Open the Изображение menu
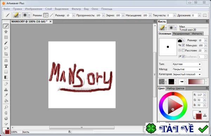The width and height of the screenshot is (211, 136). click(34, 9)
